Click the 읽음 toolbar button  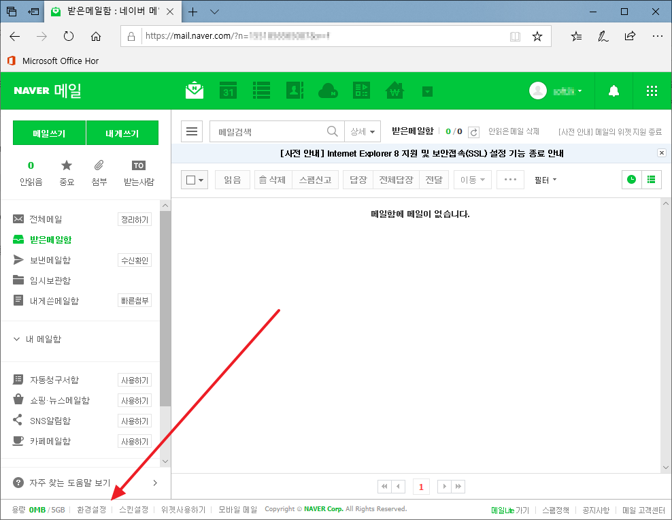(233, 180)
